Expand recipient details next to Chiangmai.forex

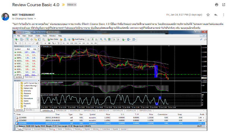click(35, 19)
